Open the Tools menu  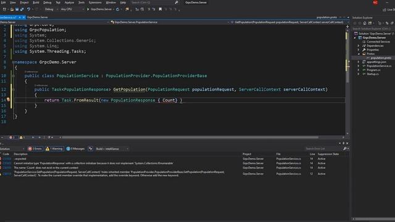pos(81,2)
